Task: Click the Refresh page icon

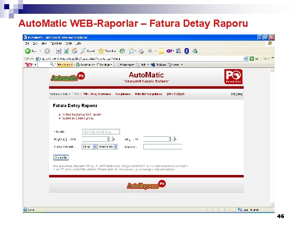Action: (66, 51)
